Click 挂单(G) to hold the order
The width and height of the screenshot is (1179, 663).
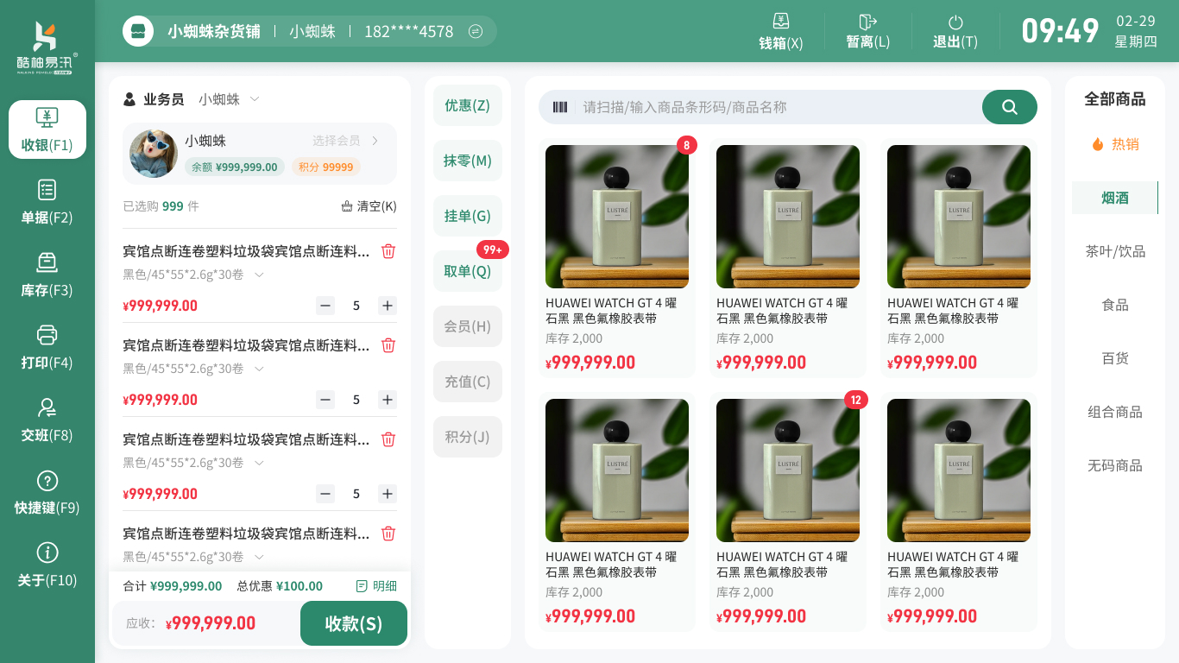coord(468,216)
